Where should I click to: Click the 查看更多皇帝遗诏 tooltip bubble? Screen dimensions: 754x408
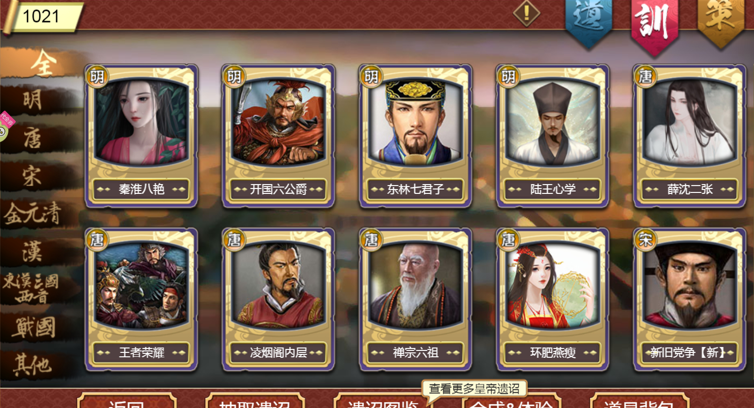tap(474, 389)
